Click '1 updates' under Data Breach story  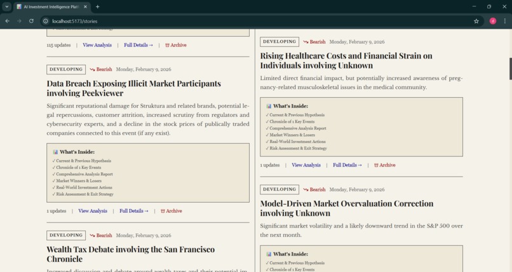56,211
